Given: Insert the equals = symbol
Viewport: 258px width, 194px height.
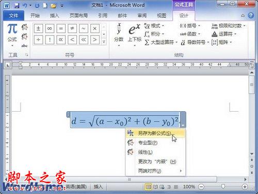Looking at the screenshot, I should point(61,28).
